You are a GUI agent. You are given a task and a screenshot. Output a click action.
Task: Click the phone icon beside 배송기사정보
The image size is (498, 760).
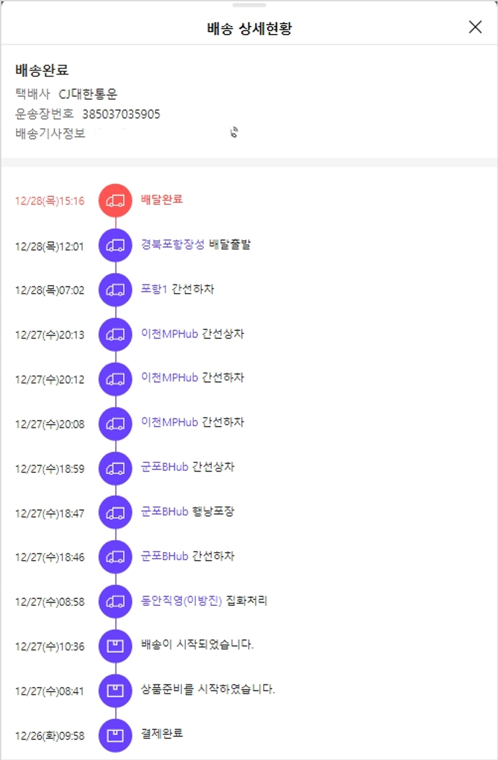click(x=234, y=132)
